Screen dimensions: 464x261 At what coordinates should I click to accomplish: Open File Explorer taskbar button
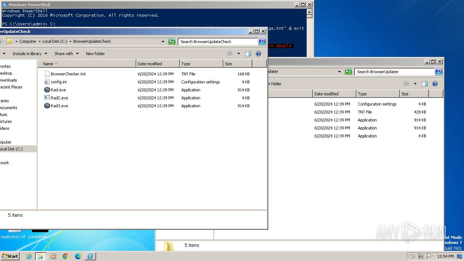[x=40, y=256]
